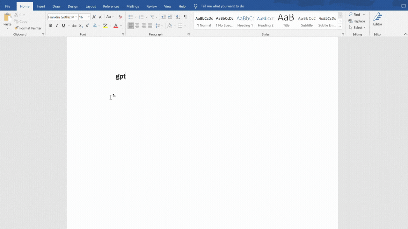Toggle Italic formatting

click(x=57, y=26)
